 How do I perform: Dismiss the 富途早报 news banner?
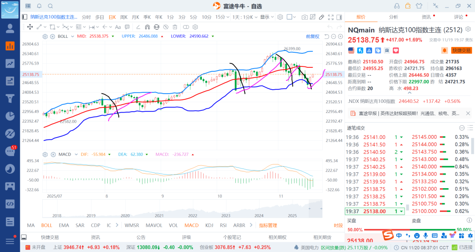[x=468, y=113]
